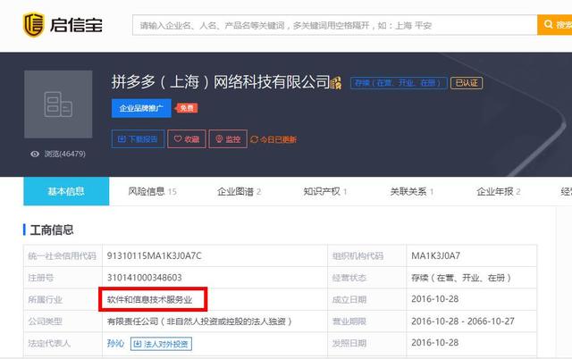Click the 组织机构代码 label cell
This screenshot has height=359, width=572.
click(x=367, y=256)
